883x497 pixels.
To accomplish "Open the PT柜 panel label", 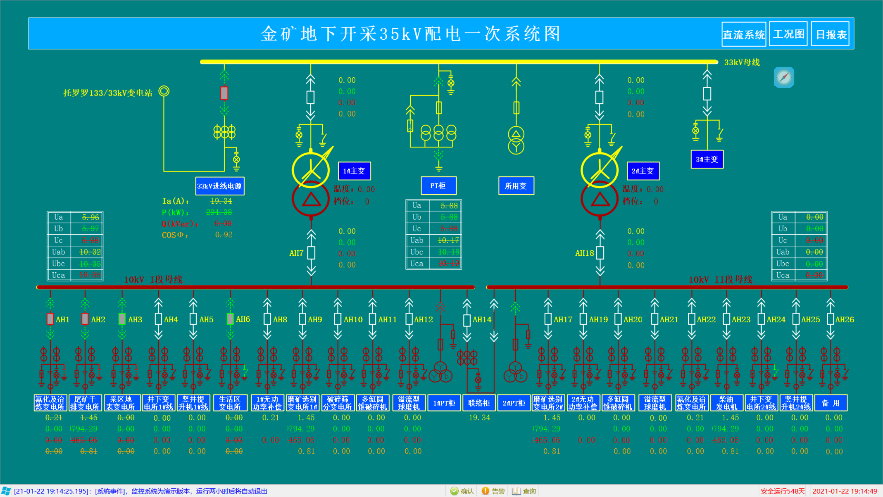I will (x=439, y=186).
